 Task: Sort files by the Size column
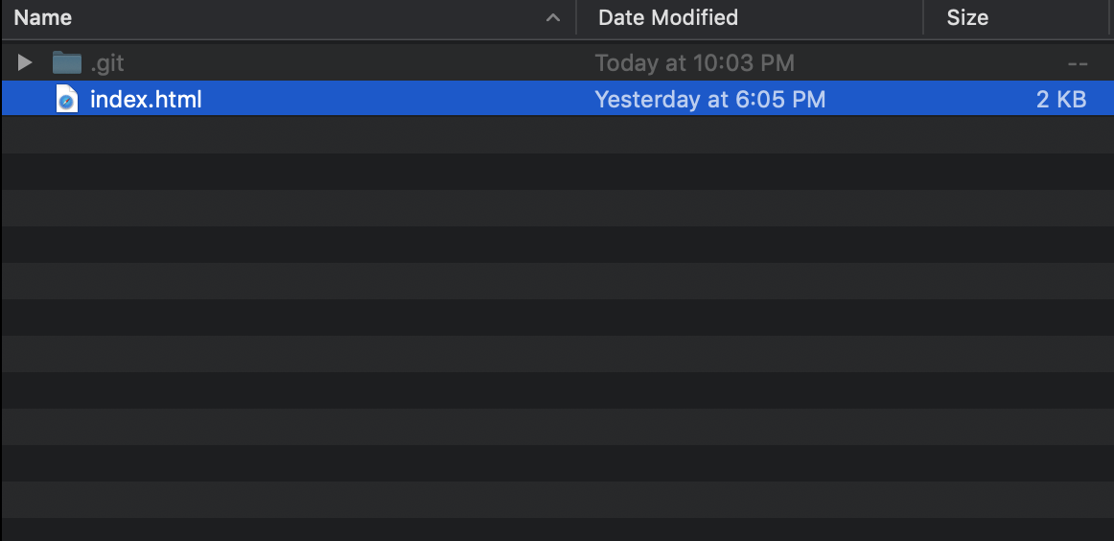click(x=967, y=17)
